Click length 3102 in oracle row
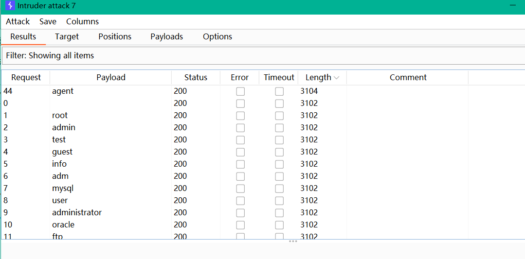Viewport: 525px width, 259px height. pos(309,224)
